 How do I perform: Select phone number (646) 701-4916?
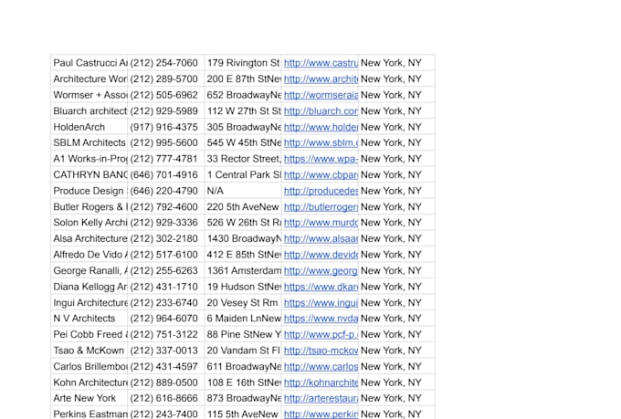[163, 174]
